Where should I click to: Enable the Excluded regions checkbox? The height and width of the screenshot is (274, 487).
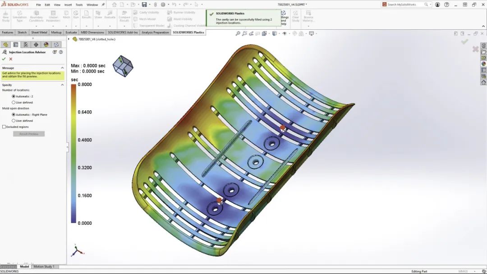click(5, 127)
